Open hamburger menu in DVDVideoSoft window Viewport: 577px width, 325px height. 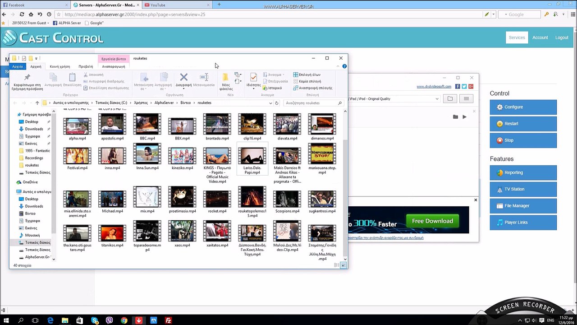pyautogui.click(x=466, y=99)
